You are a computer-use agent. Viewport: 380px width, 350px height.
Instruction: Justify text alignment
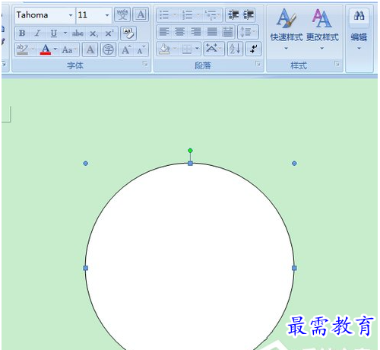tap(212, 32)
